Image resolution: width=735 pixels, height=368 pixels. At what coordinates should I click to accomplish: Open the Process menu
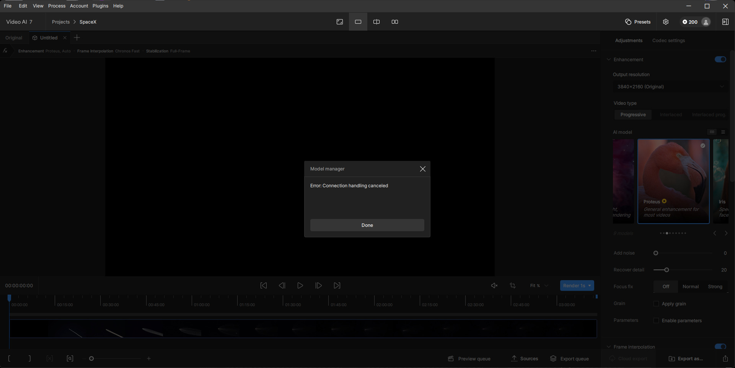(57, 6)
